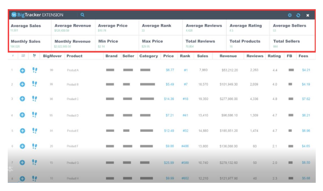Click the Rating column header

(274, 56)
